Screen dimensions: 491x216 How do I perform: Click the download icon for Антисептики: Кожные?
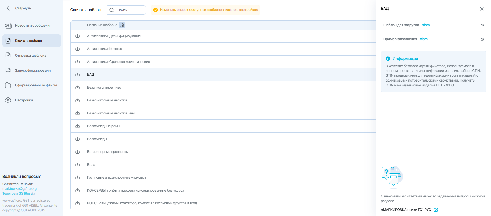click(77, 49)
